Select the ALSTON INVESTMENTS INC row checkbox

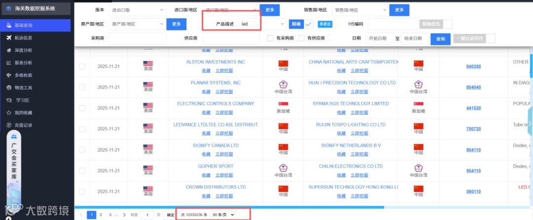[82, 66]
